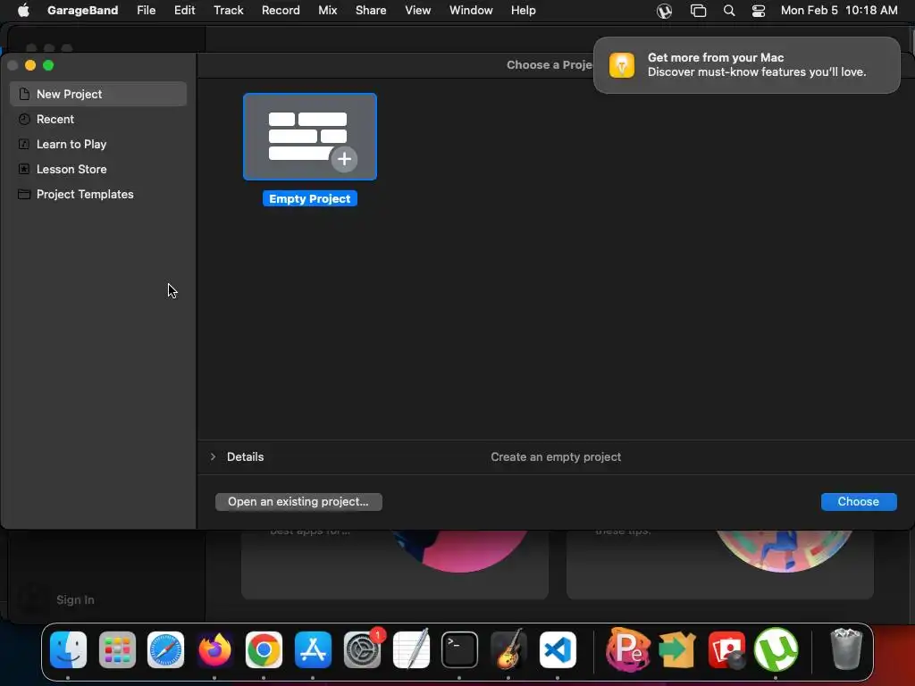Image resolution: width=915 pixels, height=686 pixels.
Task: Open the Edit menu
Action: click(x=184, y=10)
